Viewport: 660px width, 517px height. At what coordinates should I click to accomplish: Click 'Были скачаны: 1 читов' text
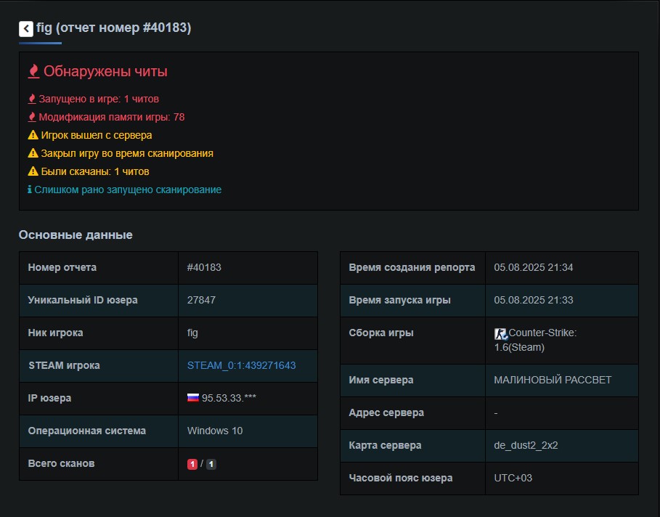(95, 171)
